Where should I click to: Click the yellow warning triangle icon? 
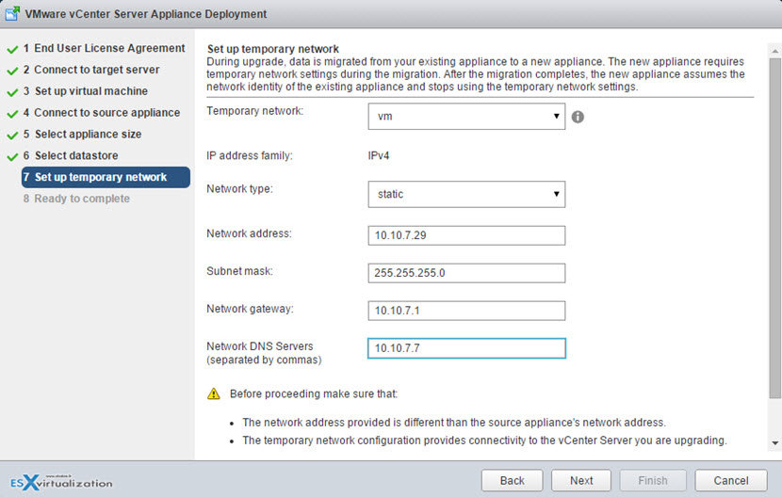[214, 393]
